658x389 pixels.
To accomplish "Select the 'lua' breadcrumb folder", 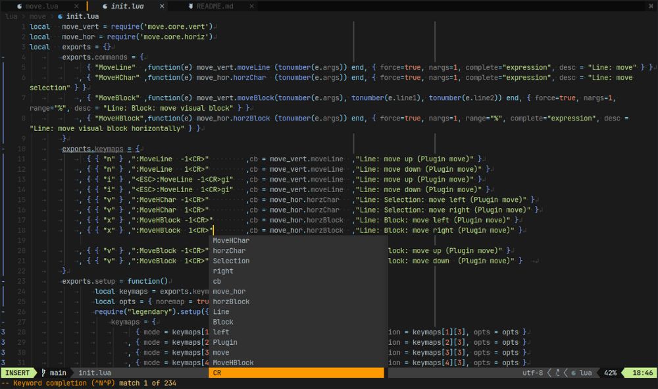I will click(x=11, y=16).
